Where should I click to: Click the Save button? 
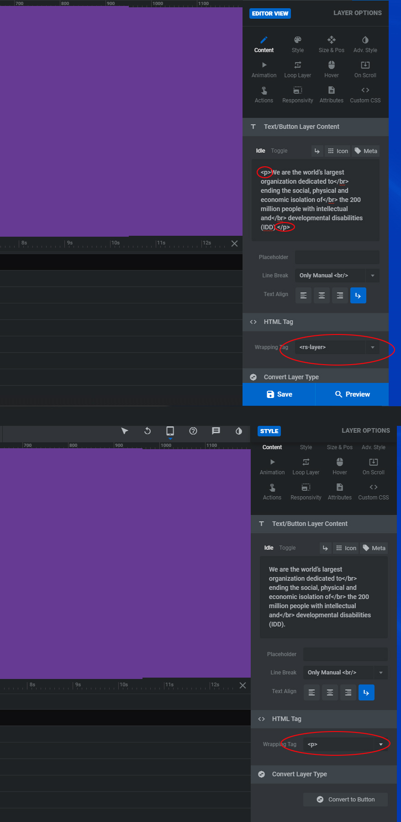click(279, 394)
